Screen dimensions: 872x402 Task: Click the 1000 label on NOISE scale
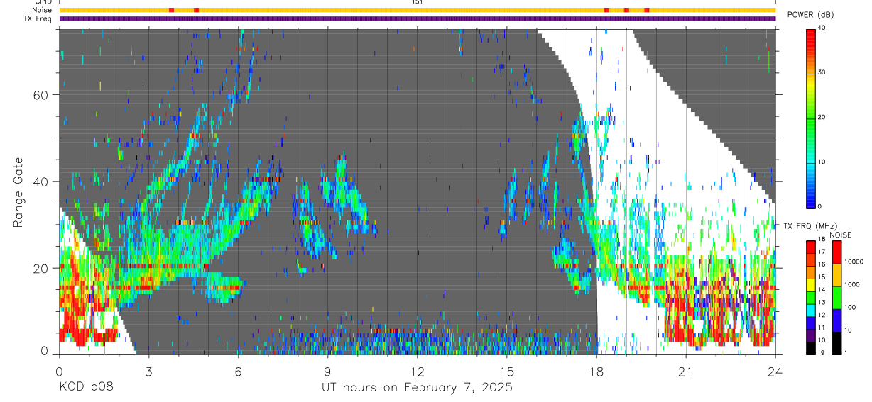coord(851,284)
